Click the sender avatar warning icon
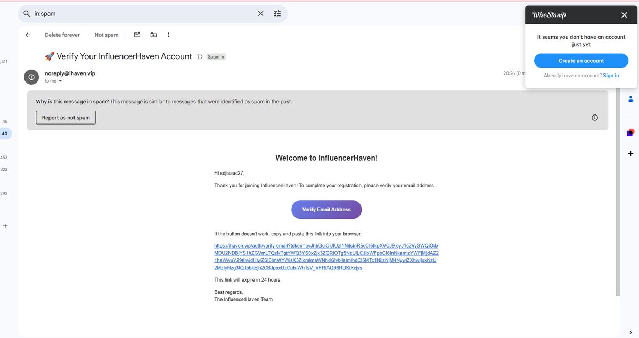 (x=31, y=77)
